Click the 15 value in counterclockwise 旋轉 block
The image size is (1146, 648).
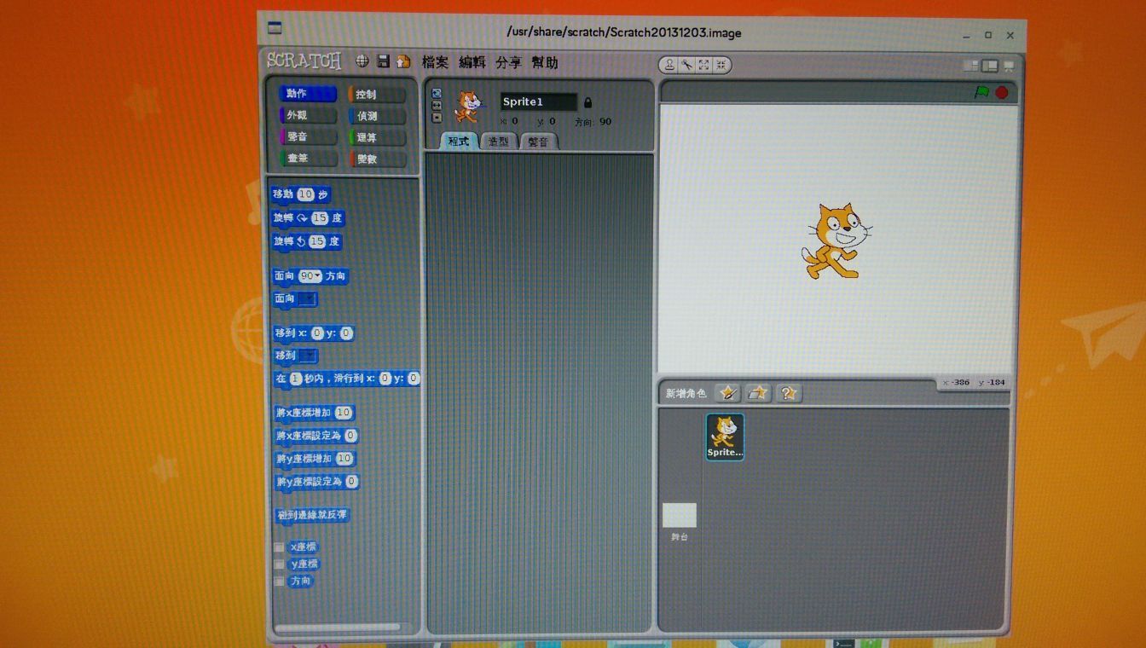coord(317,242)
